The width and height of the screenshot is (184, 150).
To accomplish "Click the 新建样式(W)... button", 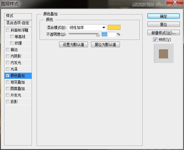I will click(163, 33).
